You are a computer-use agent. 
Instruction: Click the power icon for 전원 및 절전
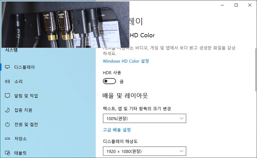7,124
